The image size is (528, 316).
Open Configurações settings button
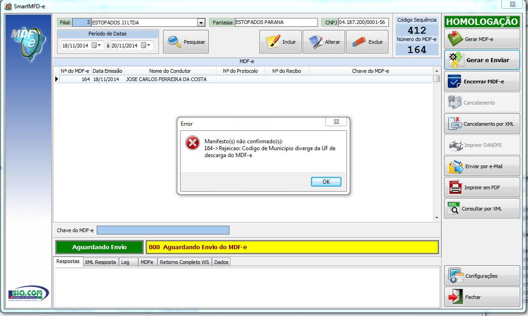482,275
